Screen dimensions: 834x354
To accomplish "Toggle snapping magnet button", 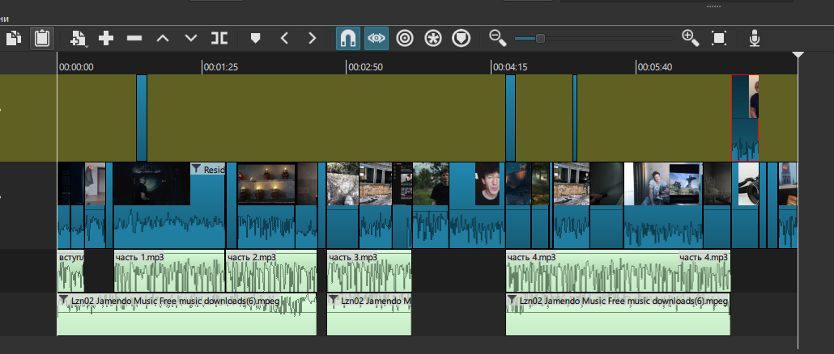I will tap(348, 38).
